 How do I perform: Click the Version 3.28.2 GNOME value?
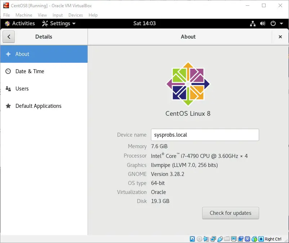point(168,174)
